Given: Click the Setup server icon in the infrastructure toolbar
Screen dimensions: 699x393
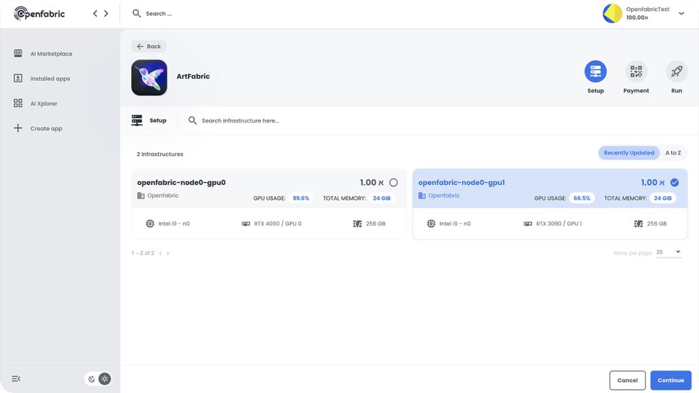Looking at the screenshot, I should point(137,120).
